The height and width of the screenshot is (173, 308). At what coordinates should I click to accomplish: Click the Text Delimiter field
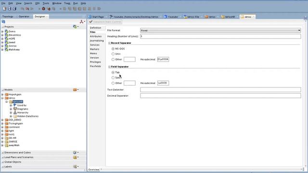(x=220, y=90)
